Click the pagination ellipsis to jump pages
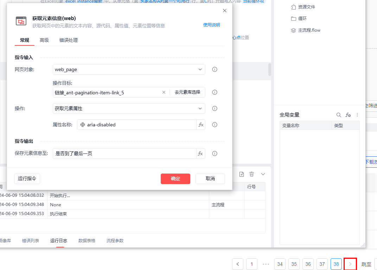 266,264
